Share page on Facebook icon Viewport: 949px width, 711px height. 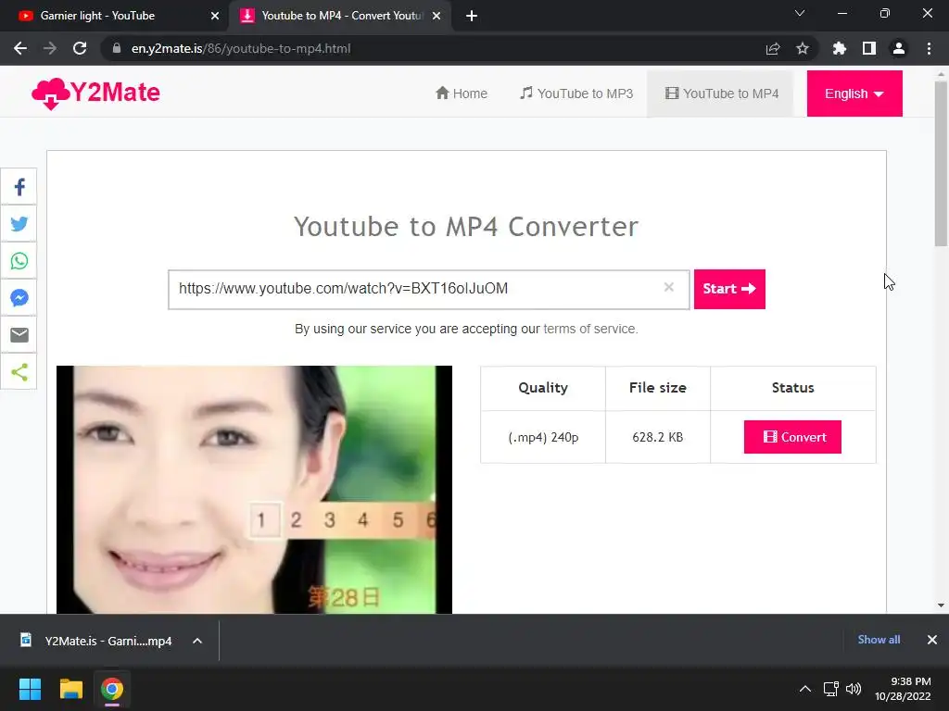[19, 187]
